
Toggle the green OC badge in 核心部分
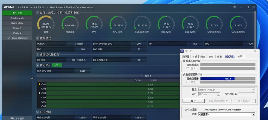click(x=57, y=65)
